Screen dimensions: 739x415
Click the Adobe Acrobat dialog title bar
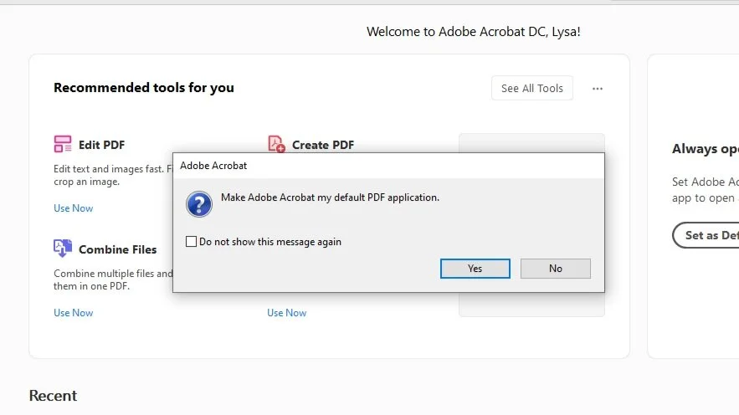388,166
